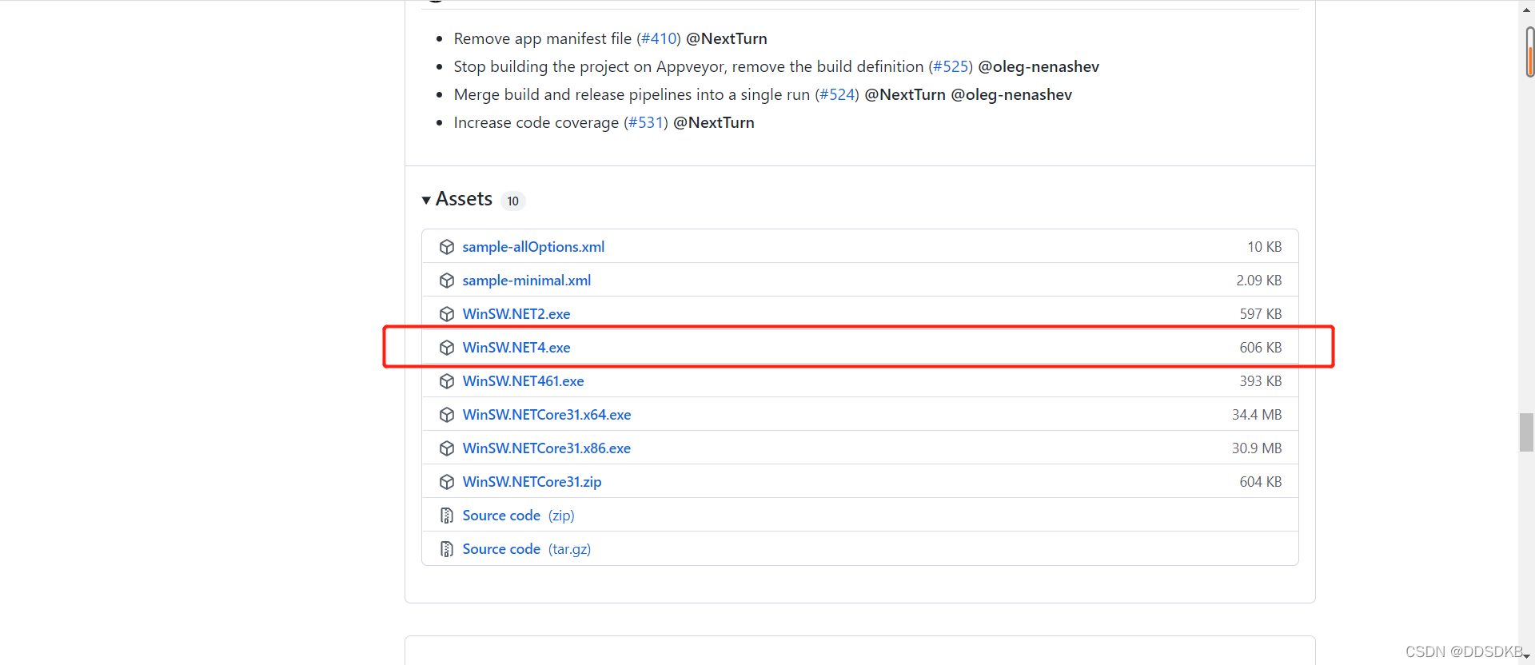Open pull request #524 link
Image resolution: width=1535 pixels, height=665 pixels.
coord(837,94)
